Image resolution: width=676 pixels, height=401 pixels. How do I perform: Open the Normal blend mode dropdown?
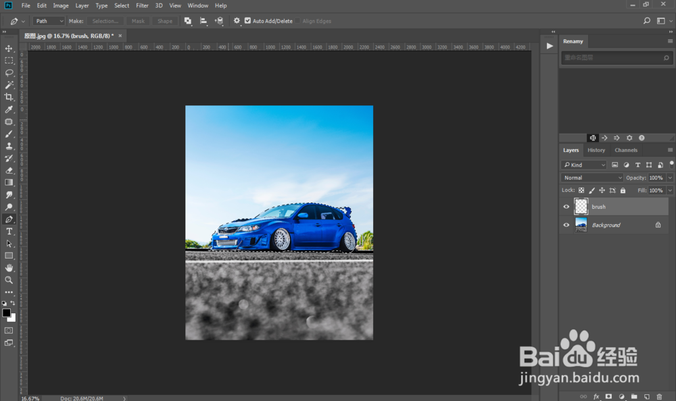(592, 178)
